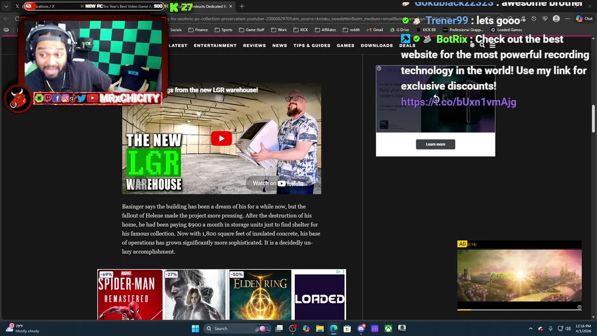Open Professional Grapp... bookmark
The height and width of the screenshot is (336, 597).
tap(463, 30)
